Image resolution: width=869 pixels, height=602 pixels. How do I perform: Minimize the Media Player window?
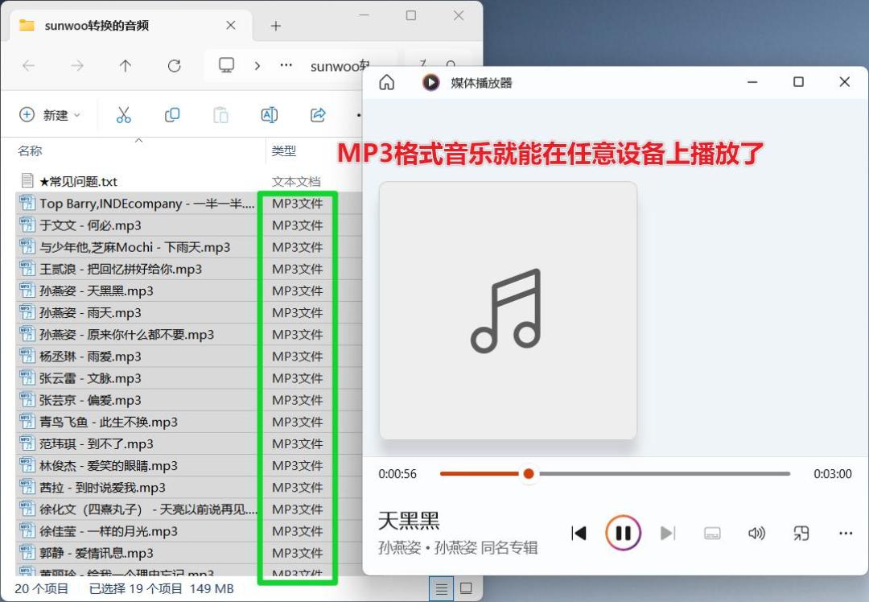point(752,82)
